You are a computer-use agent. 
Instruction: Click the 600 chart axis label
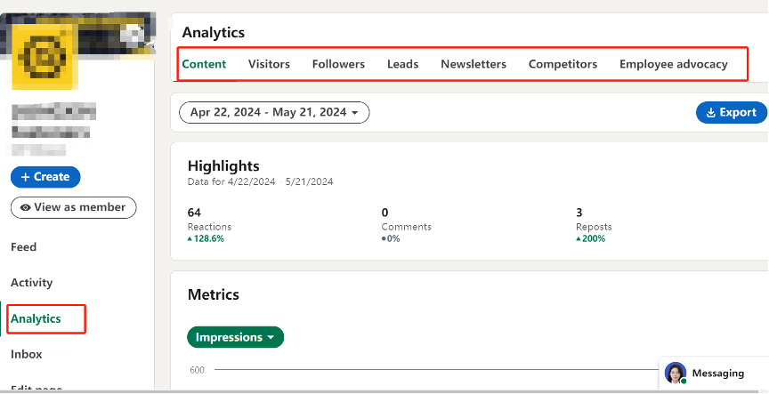(198, 370)
